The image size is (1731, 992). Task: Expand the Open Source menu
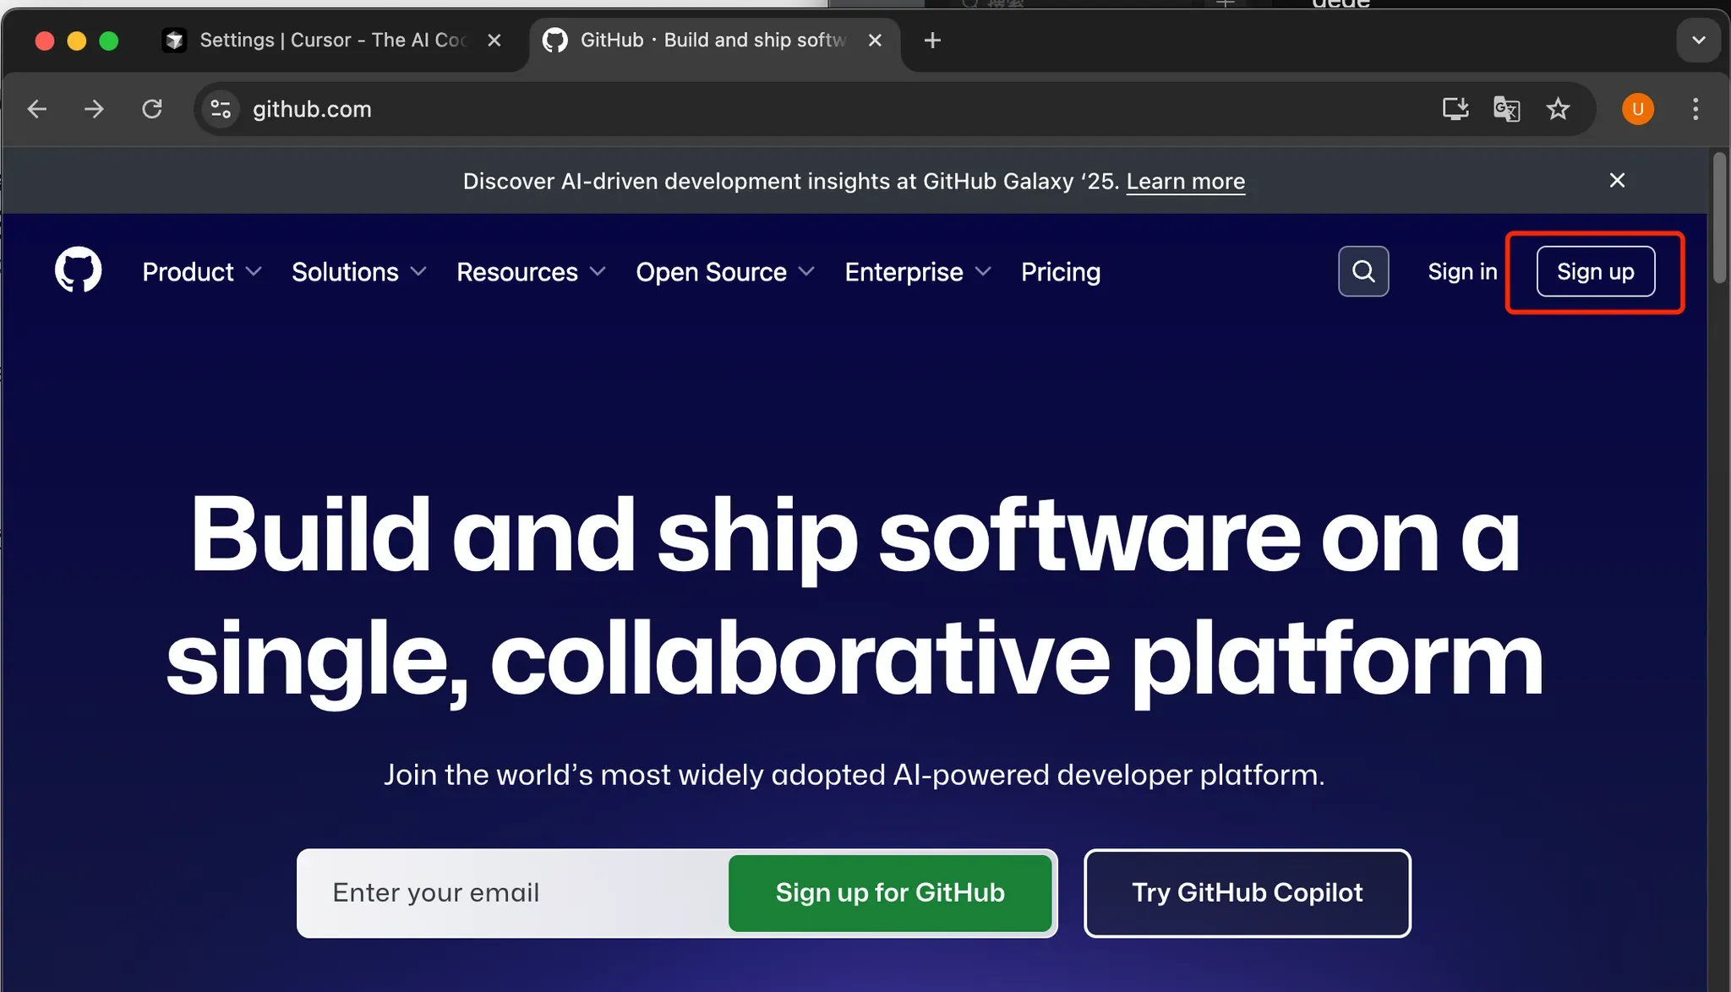(725, 272)
